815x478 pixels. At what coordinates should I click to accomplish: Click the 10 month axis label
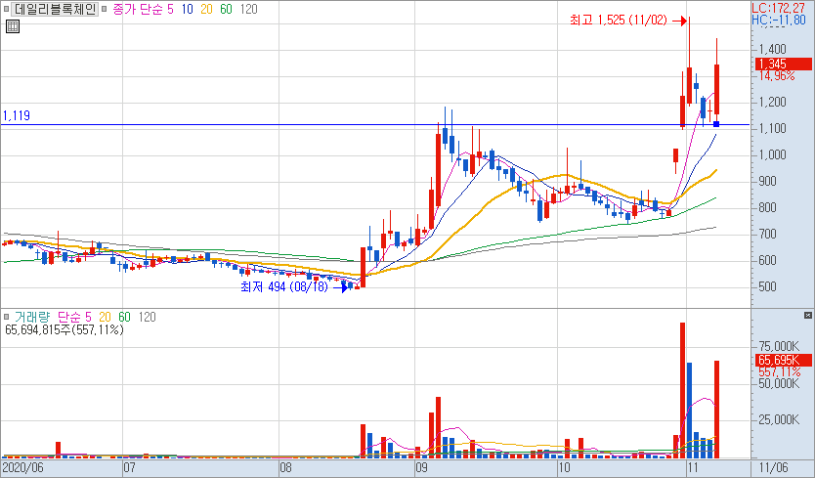click(x=564, y=467)
